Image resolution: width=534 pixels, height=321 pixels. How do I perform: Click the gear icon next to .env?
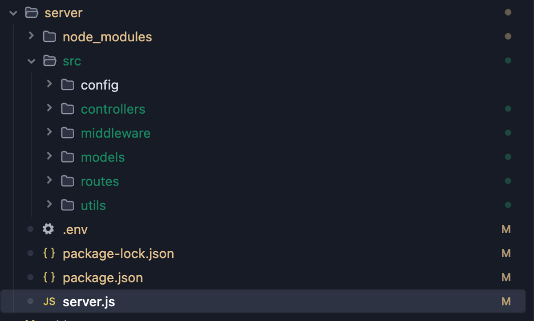[49, 229]
